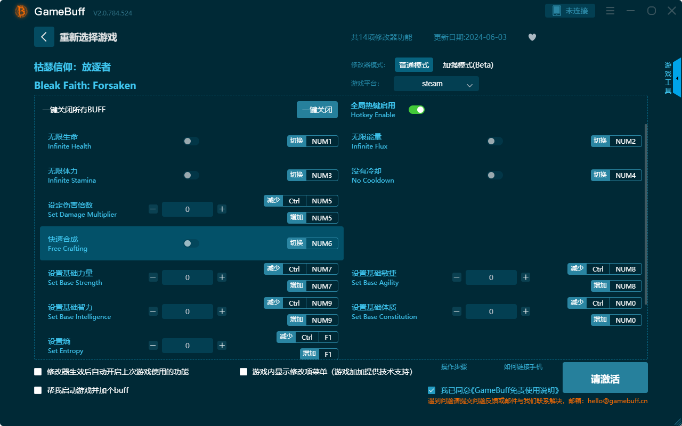Click the vertical scrollbar of cheat list
The image size is (682, 426).
pyautogui.click(x=646, y=215)
